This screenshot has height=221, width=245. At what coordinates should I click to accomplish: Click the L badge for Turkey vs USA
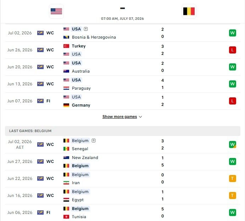(x=232, y=50)
